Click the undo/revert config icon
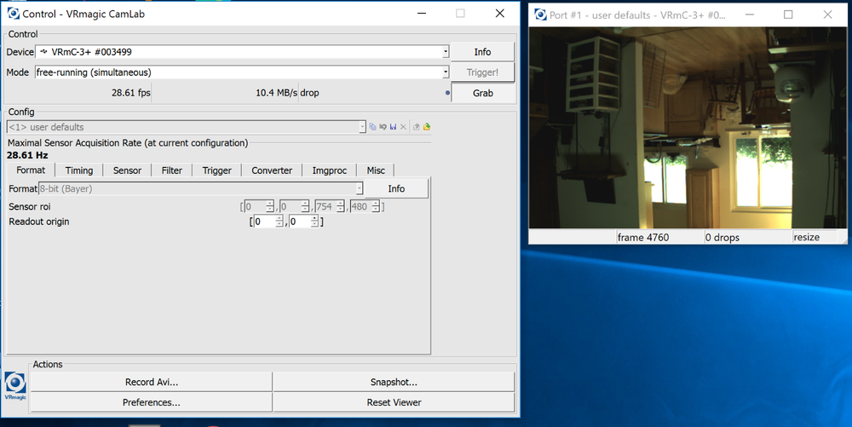This screenshot has width=852, height=427. pos(383,127)
